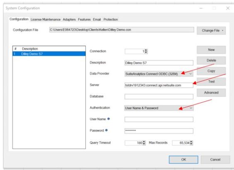Open the Data Provider dropdown
The width and height of the screenshot is (234, 170).
tap(159, 74)
